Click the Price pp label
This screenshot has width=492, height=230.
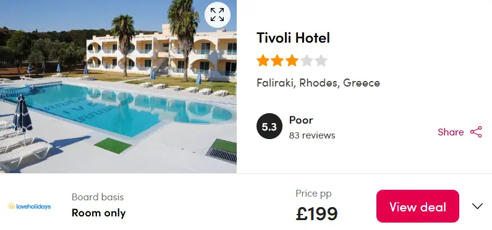click(313, 194)
